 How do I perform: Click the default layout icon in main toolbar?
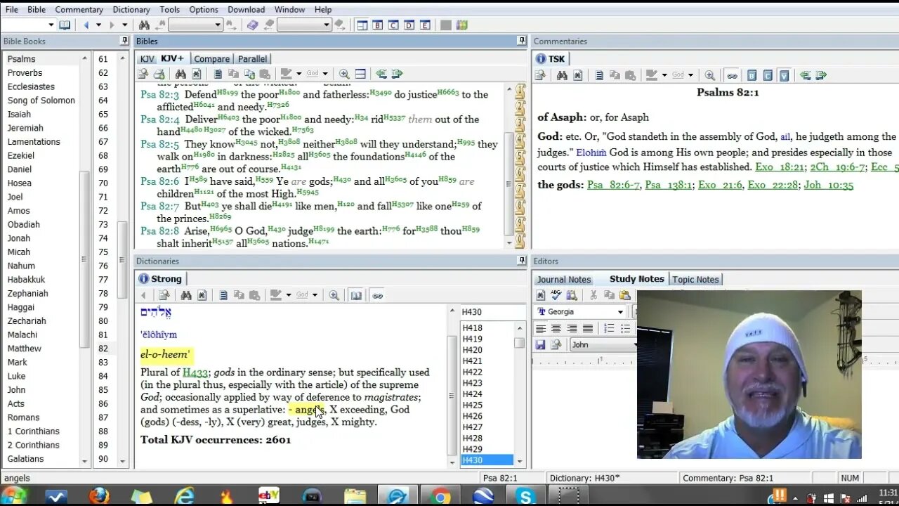(x=362, y=25)
